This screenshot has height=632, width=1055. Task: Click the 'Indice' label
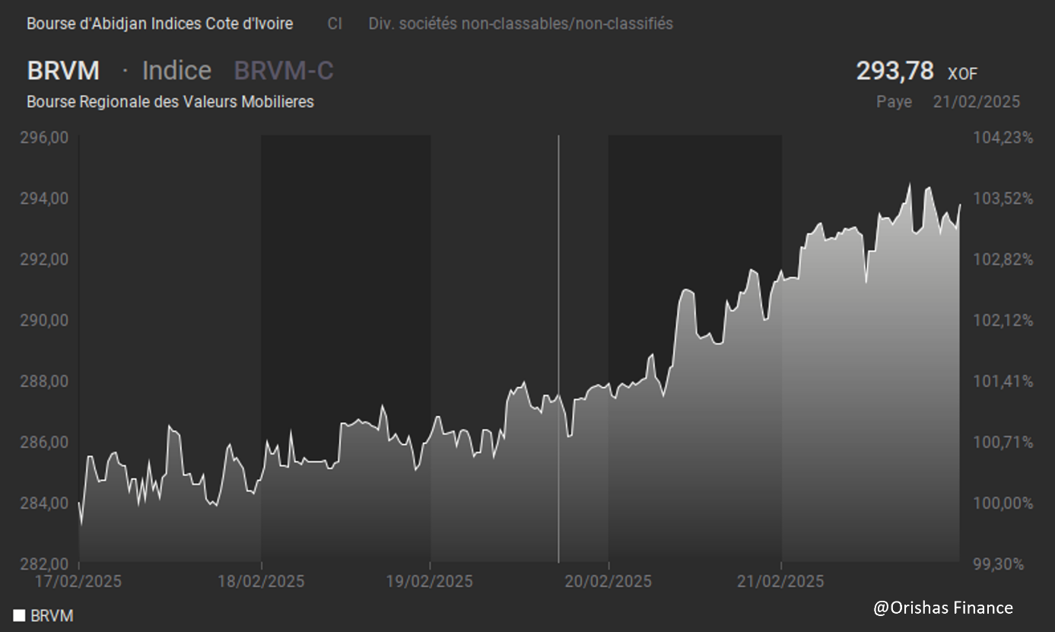(176, 70)
